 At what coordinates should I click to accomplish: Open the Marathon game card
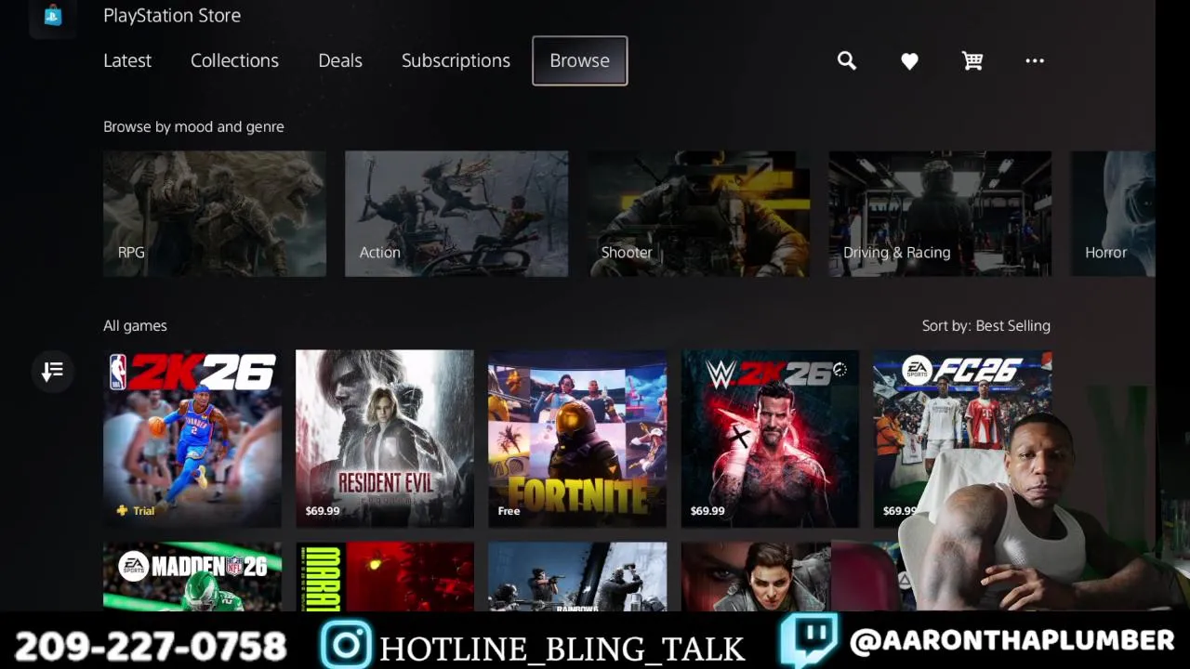[x=385, y=576]
